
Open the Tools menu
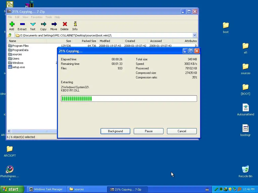49,17
